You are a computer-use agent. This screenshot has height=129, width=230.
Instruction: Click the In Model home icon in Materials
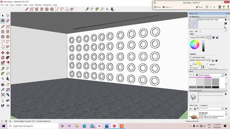(x=197, y=75)
